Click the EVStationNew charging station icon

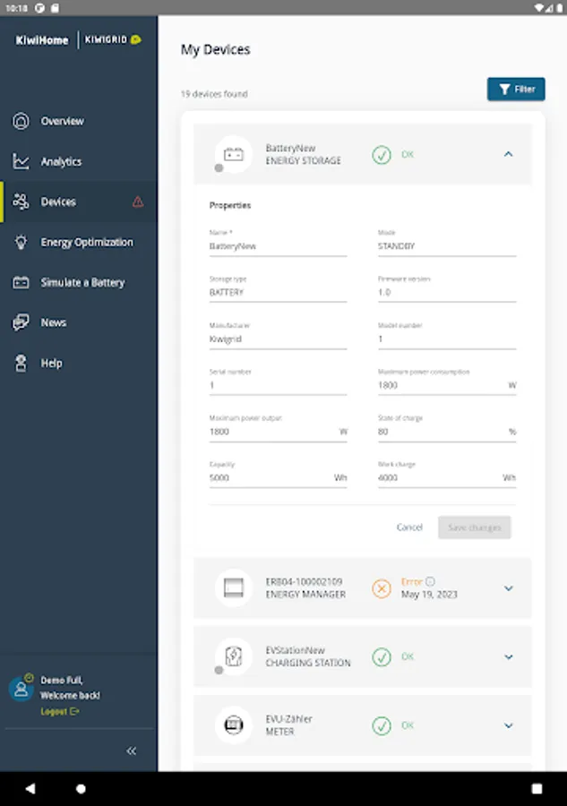(x=234, y=656)
